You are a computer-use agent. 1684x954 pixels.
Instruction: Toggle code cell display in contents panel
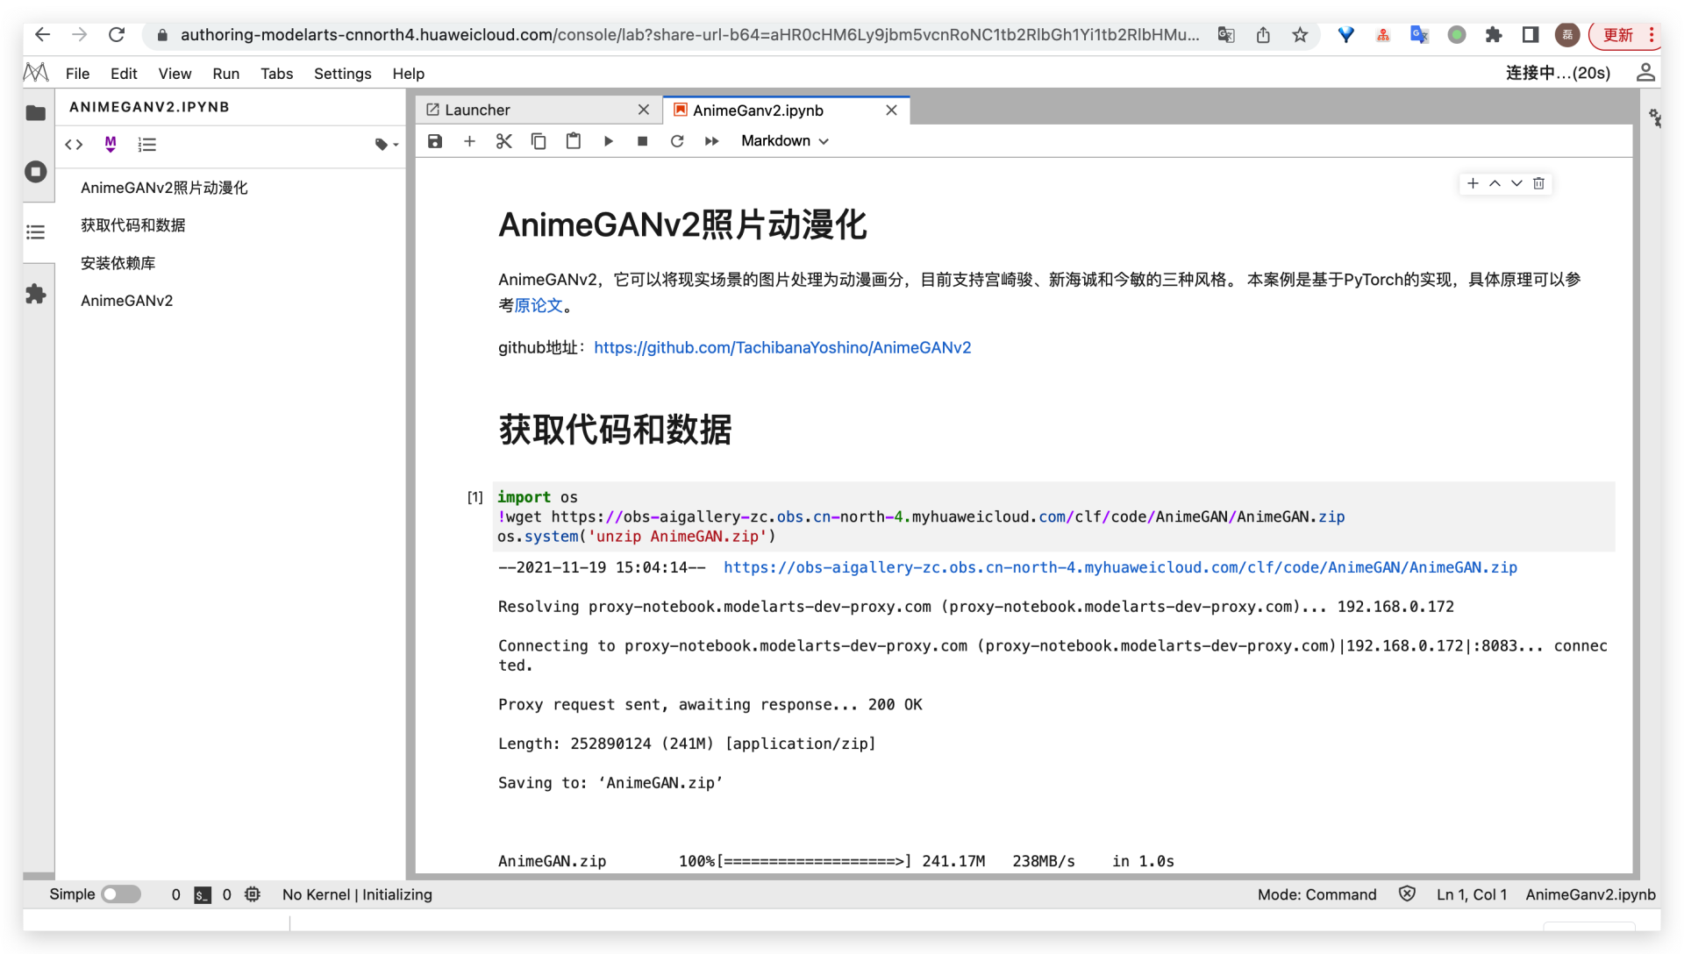pos(75,145)
